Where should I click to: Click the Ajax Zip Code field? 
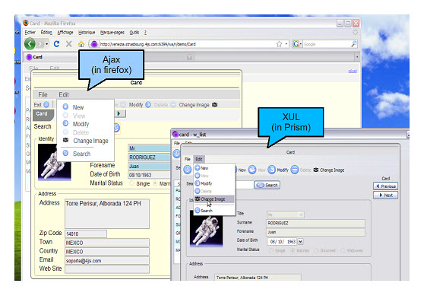(x=86, y=234)
